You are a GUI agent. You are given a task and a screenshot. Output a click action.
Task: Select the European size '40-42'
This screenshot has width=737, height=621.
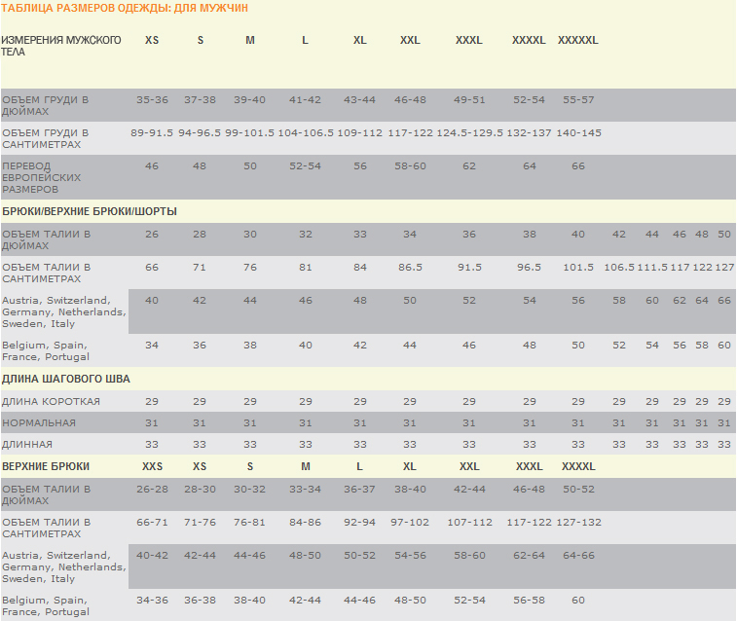tap(152, 556)
